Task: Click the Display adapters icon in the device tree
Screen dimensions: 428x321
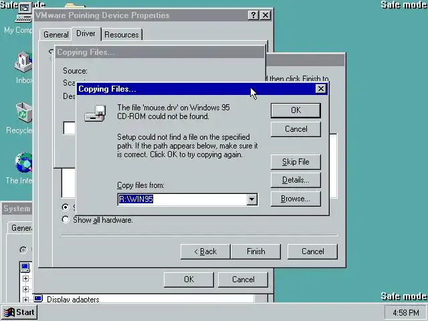Action: click(38, 299)
